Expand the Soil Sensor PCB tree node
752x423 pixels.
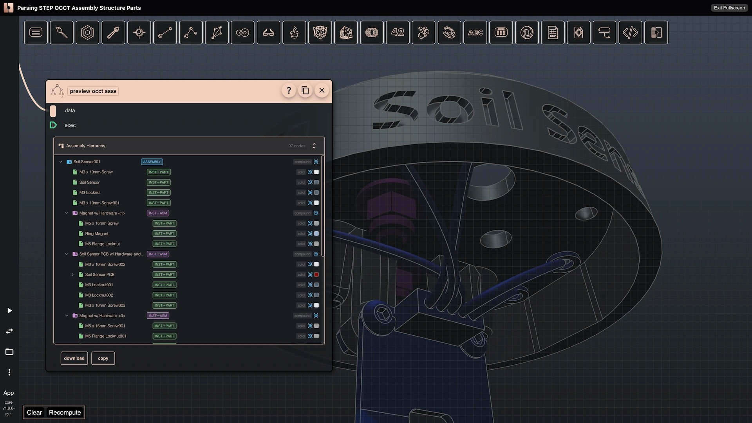(x=72, y=275)
